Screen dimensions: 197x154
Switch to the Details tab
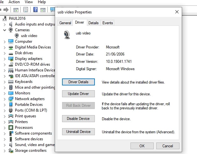94,23
